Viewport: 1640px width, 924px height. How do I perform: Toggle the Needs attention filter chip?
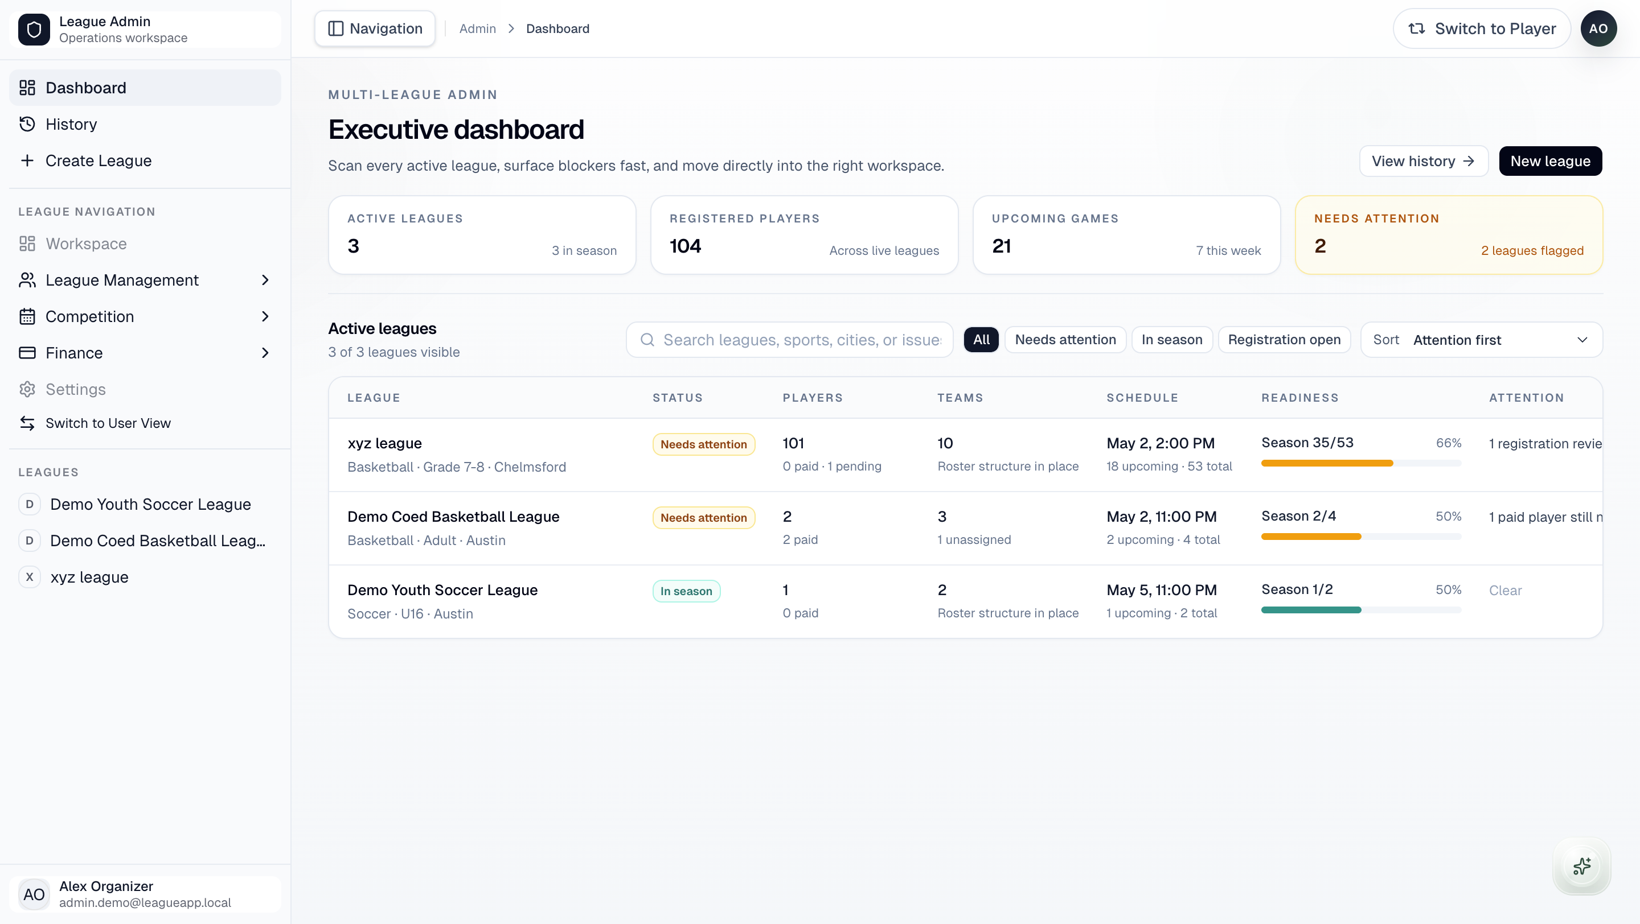pyautogui.click(x=1065, y=340)
